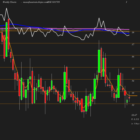Viewport: 140px width, 140px height.
Task: Click the 'V: 1.1 X' volume text
Action: click(x=135, y=119)
